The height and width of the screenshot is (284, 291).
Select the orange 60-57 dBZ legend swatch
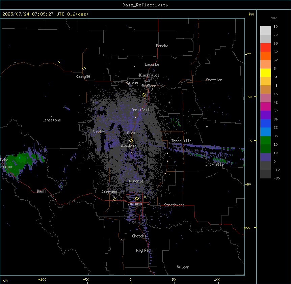pos(265,56)
